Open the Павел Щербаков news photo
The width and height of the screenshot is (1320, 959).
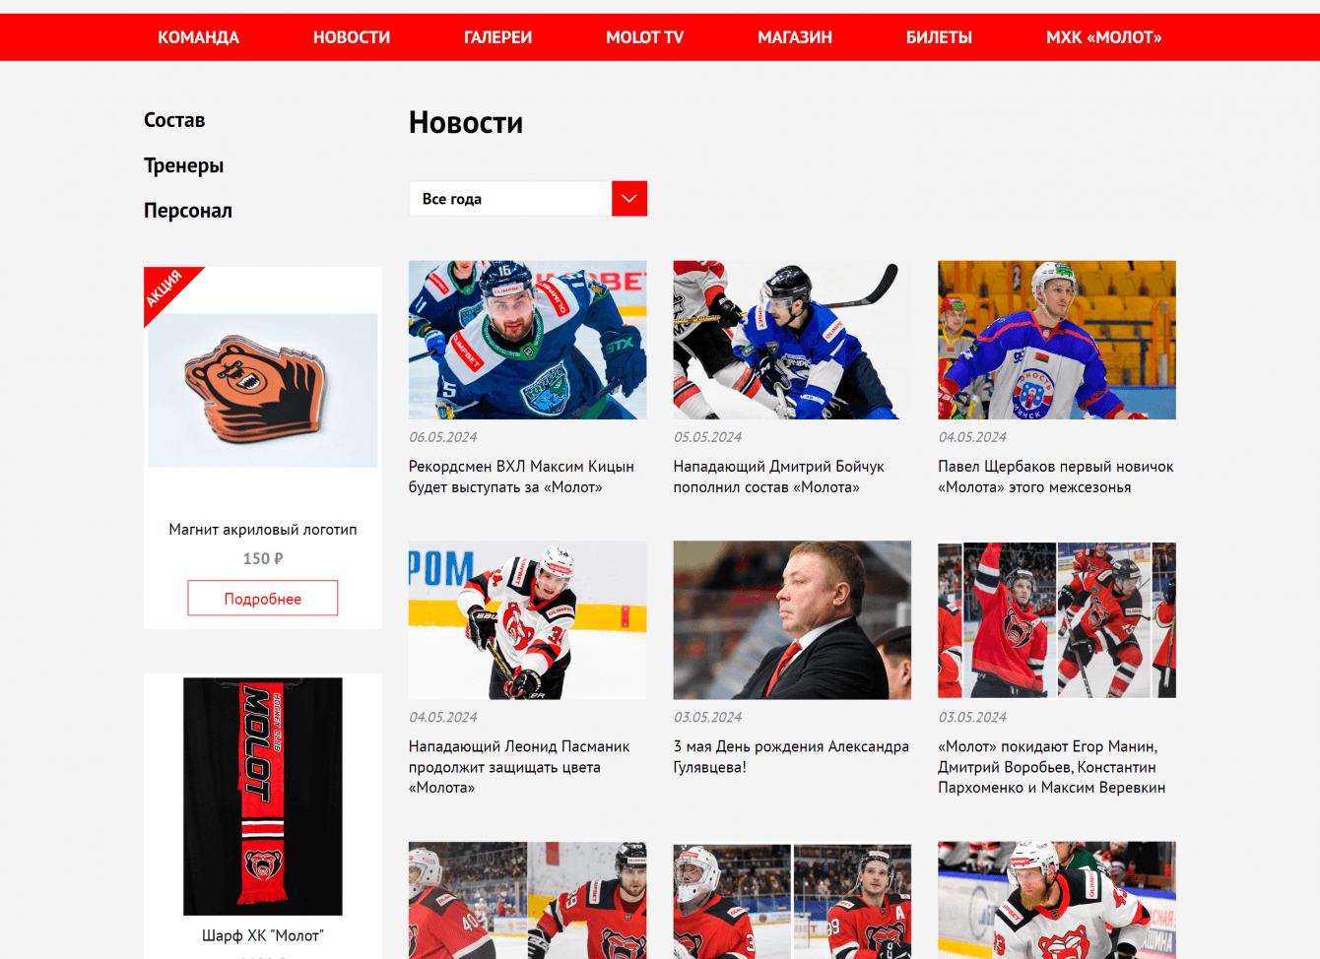click(1057, 340)
